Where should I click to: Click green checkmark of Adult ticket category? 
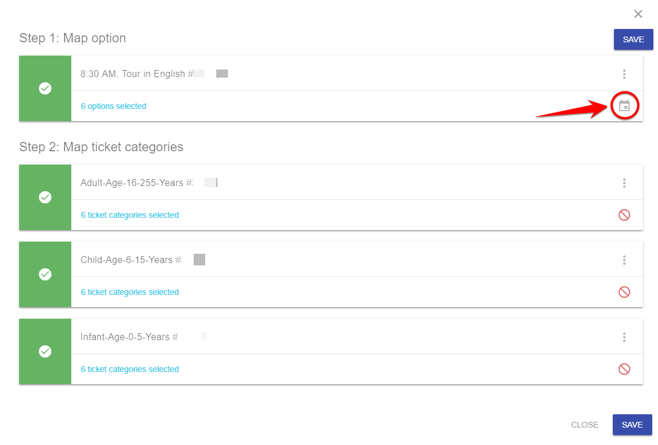click(45, 197)
